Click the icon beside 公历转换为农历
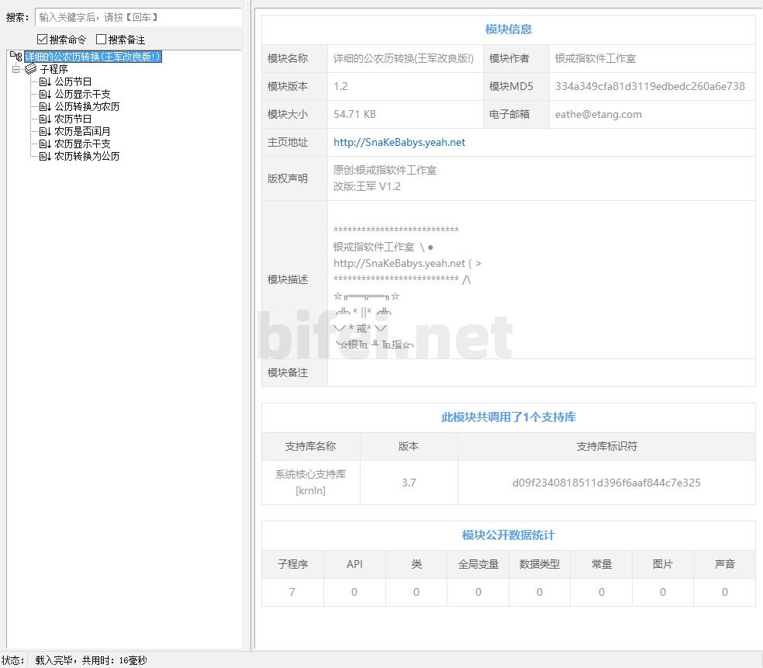The image size is (763, 668). 45,106
